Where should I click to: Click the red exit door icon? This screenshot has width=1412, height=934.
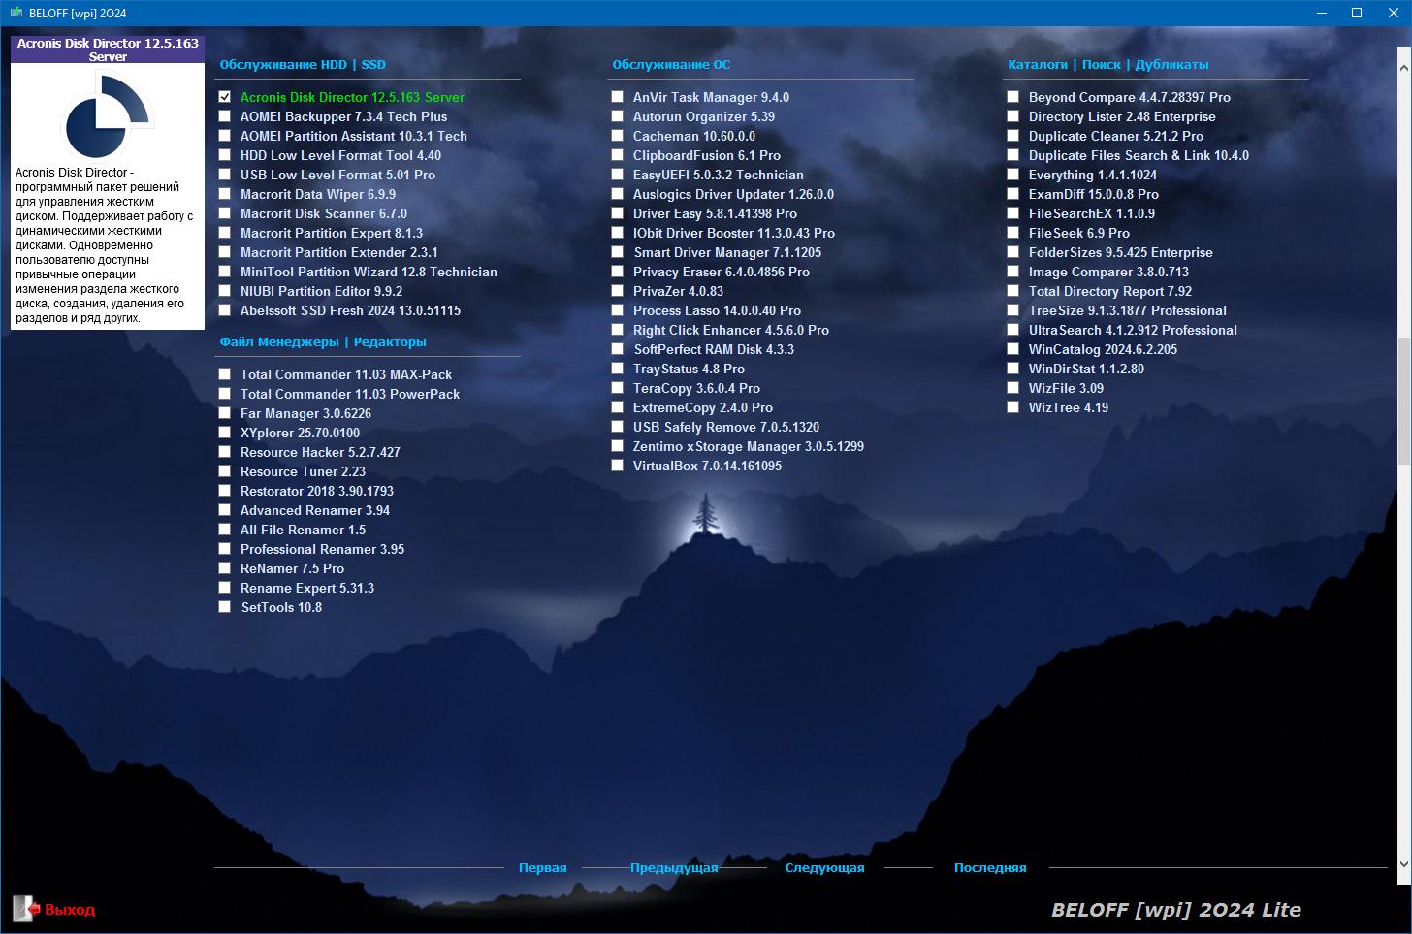point(26,909)
